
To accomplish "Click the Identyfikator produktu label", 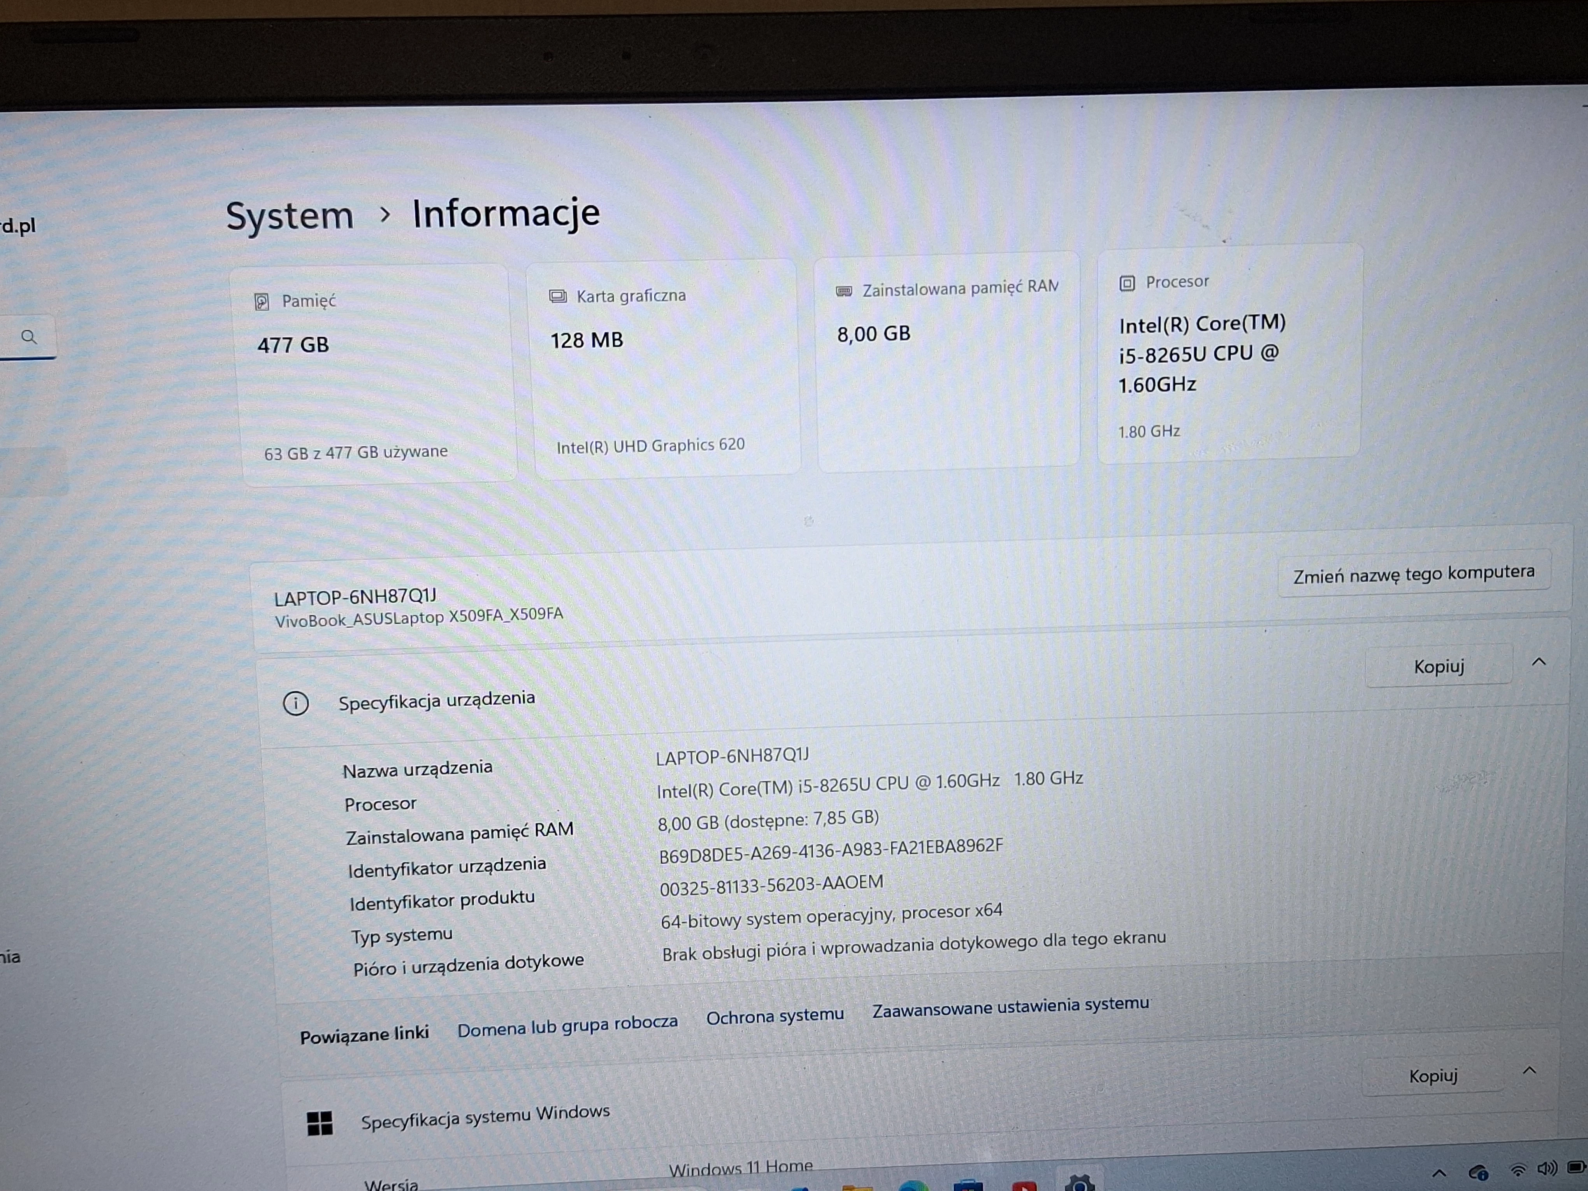I will pyautogui.click(x=442, y=901).
